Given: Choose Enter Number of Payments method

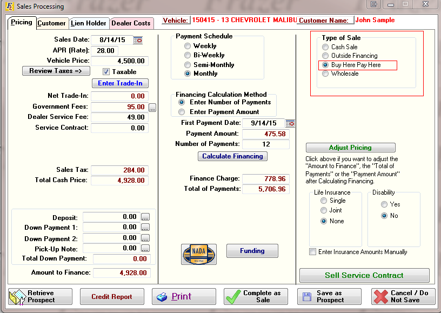Looking at the screenshot, I should pyautogui.click(x=182, y=102).
